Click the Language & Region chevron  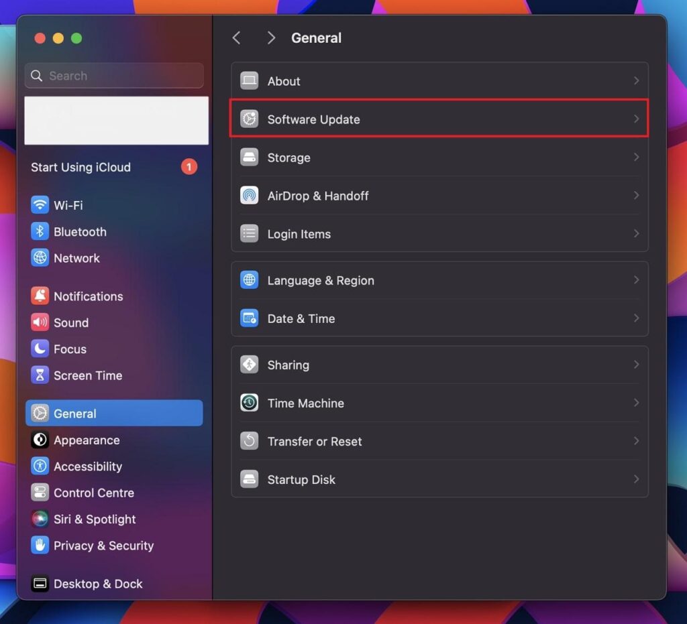[636, 280]
